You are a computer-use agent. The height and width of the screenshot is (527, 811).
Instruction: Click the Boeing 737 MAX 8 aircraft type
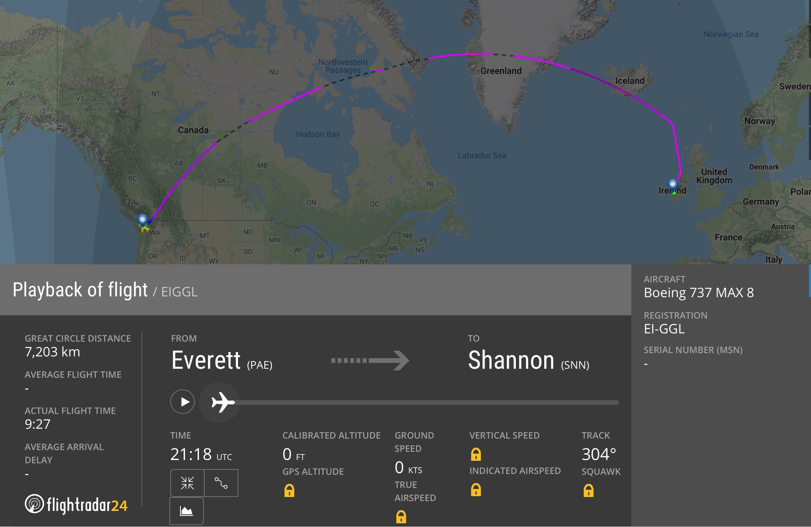[698, 293]
